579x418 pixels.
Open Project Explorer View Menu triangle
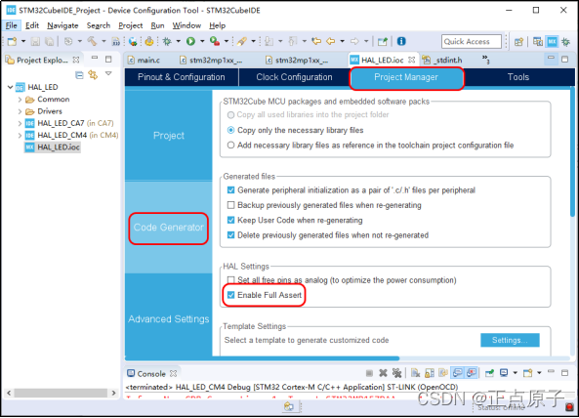coord(108,73)
